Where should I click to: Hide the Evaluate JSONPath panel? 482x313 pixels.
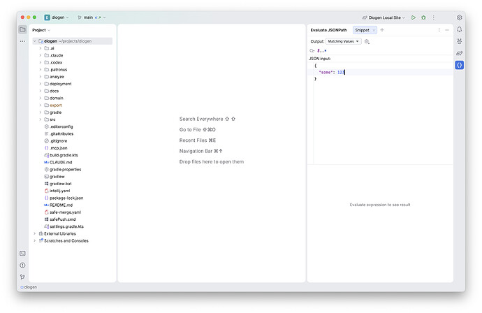coord(447,30)
